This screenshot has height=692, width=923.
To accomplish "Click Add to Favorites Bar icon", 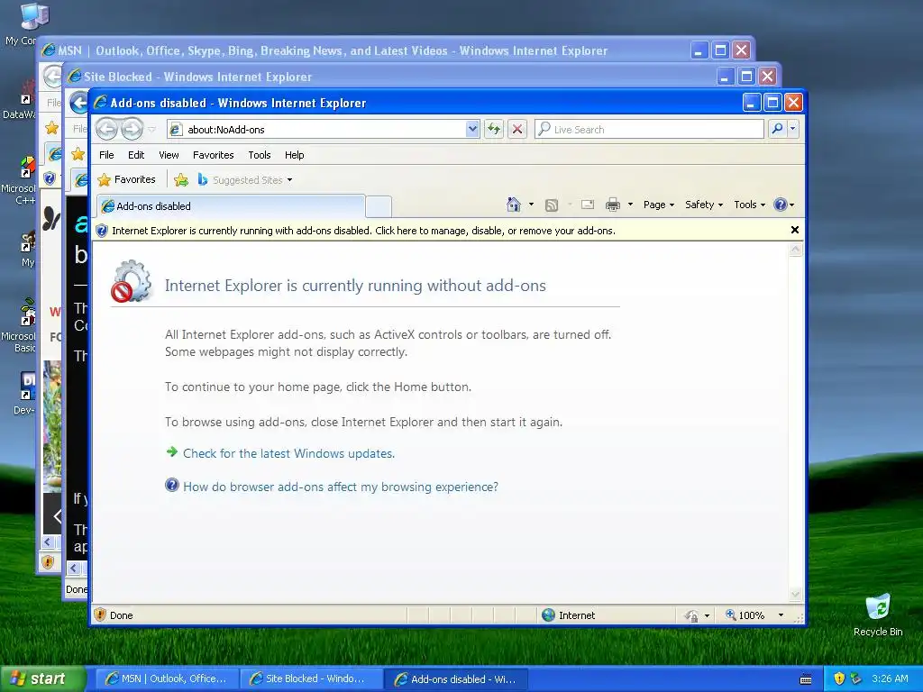I will point(181,179).
